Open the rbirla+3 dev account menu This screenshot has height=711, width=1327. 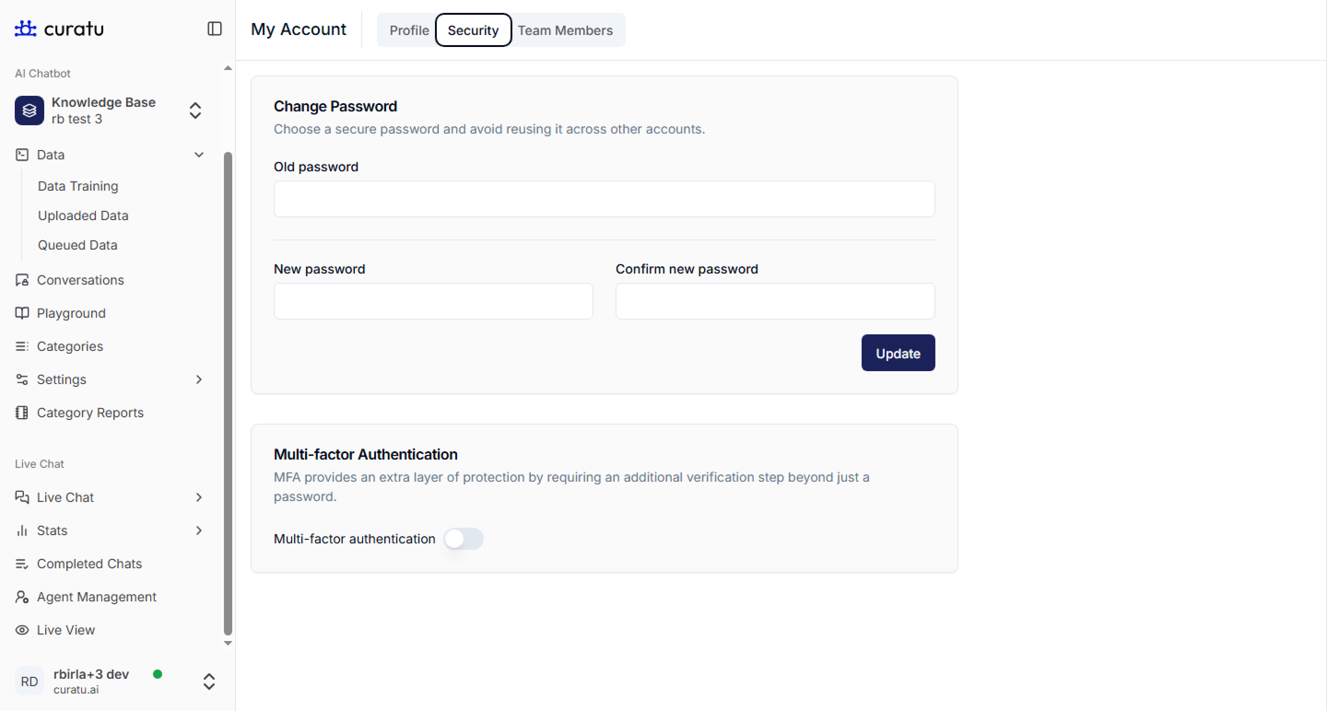(209, 681)
